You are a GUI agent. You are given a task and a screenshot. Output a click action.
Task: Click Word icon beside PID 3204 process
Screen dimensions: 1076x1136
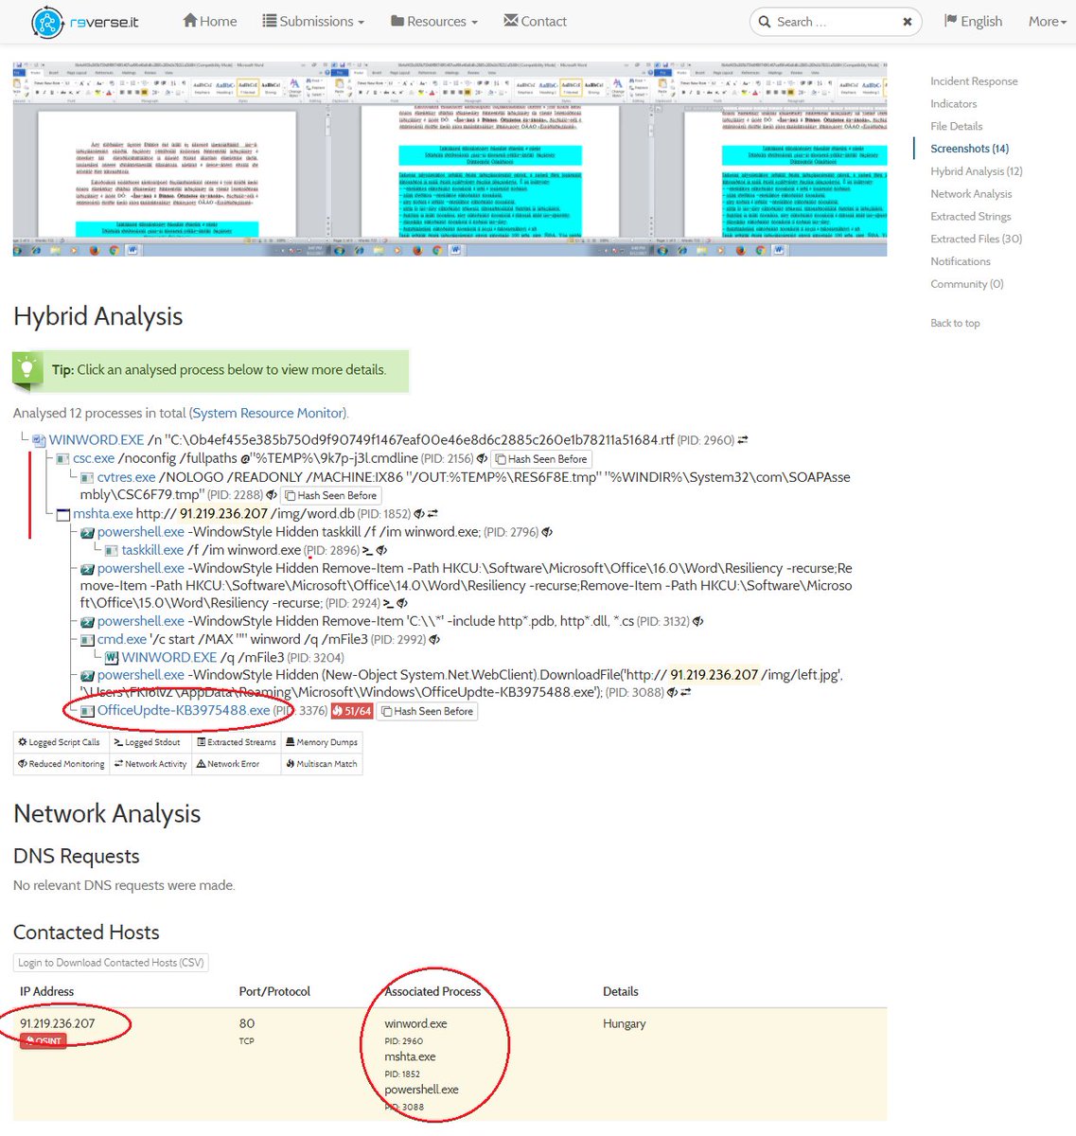[112, 657]
